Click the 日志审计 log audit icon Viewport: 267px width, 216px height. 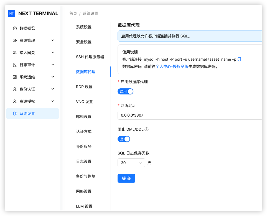pyautogui.click(x=15, y=65)
